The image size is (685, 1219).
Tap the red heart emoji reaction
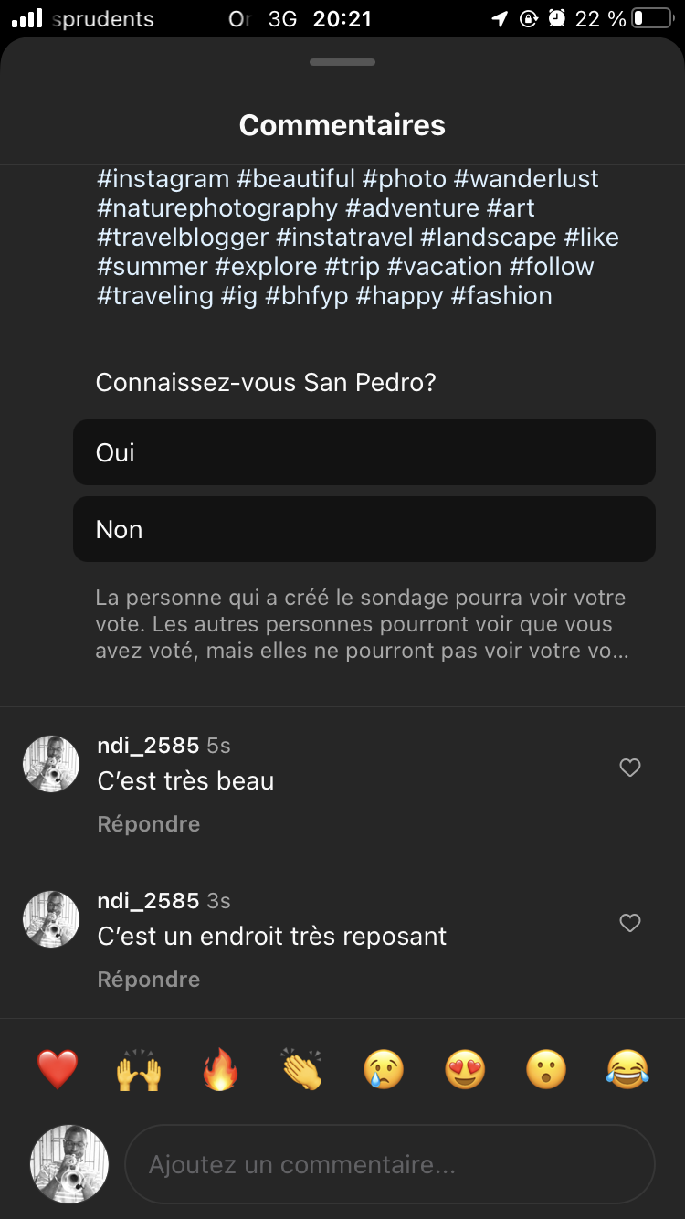coord(58,1068)
